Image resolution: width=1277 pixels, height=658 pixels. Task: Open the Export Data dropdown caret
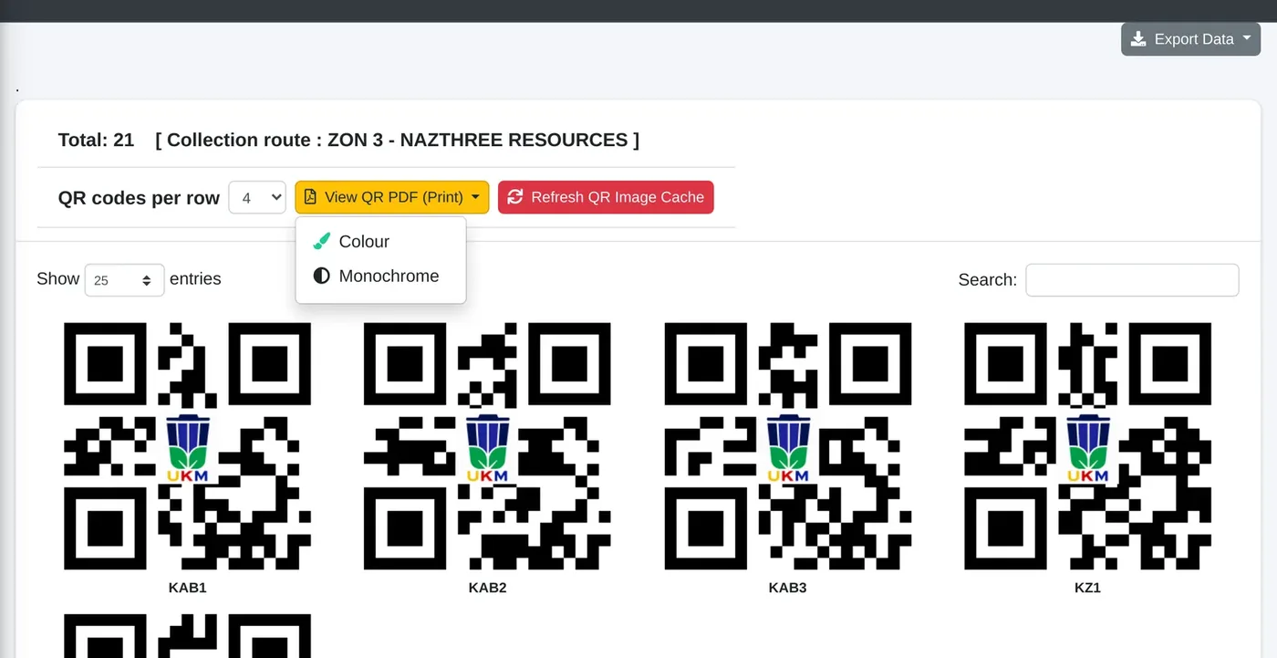coord(1247,39)
